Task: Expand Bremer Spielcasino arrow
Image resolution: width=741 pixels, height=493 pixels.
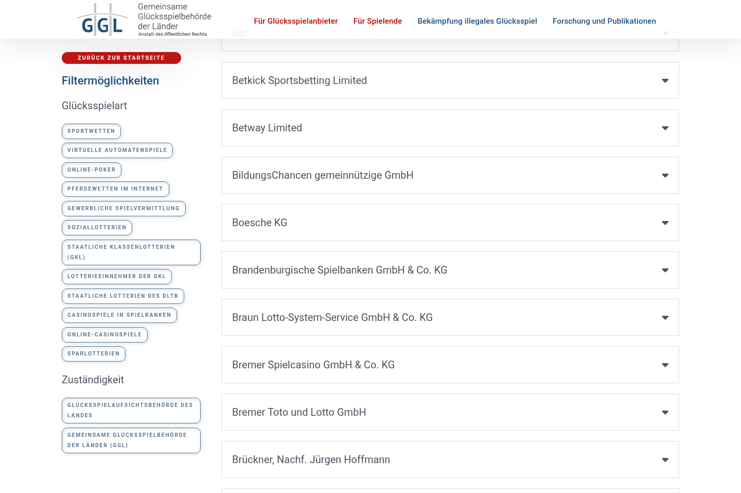Action: [x=665, y=365]
